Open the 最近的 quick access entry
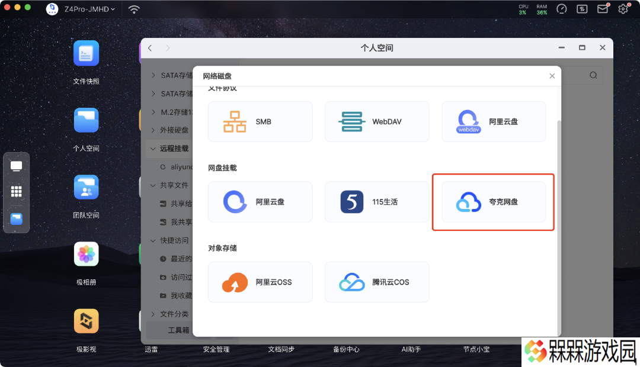The width and height of the screenshot is (640, 367). point(176,259)
